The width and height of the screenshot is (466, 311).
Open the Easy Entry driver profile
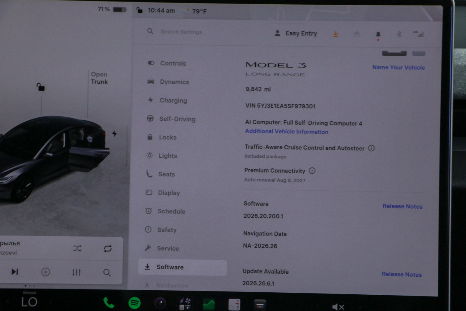pyautogui.click(x=296, y=33)
